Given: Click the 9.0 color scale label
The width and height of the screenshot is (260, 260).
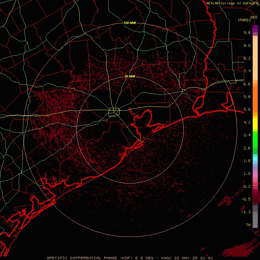Looking at the screenshot, I should coord(247,45).
